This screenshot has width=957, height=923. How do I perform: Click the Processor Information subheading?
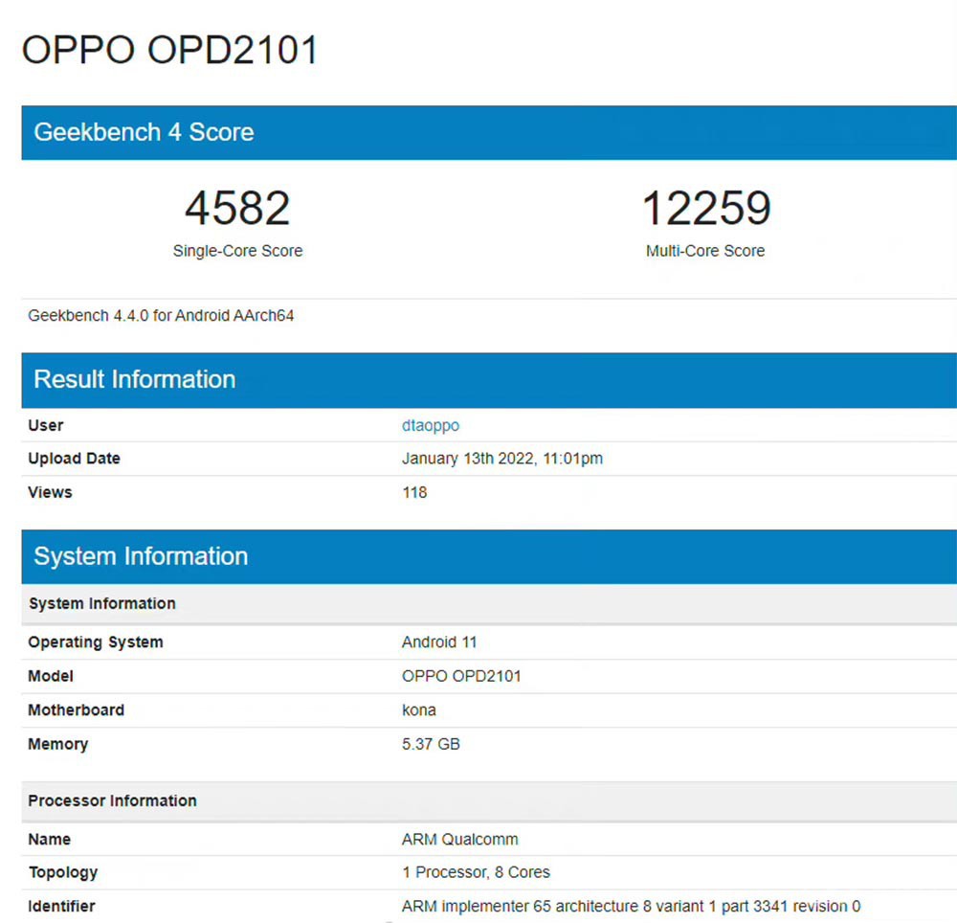point(112,800)
